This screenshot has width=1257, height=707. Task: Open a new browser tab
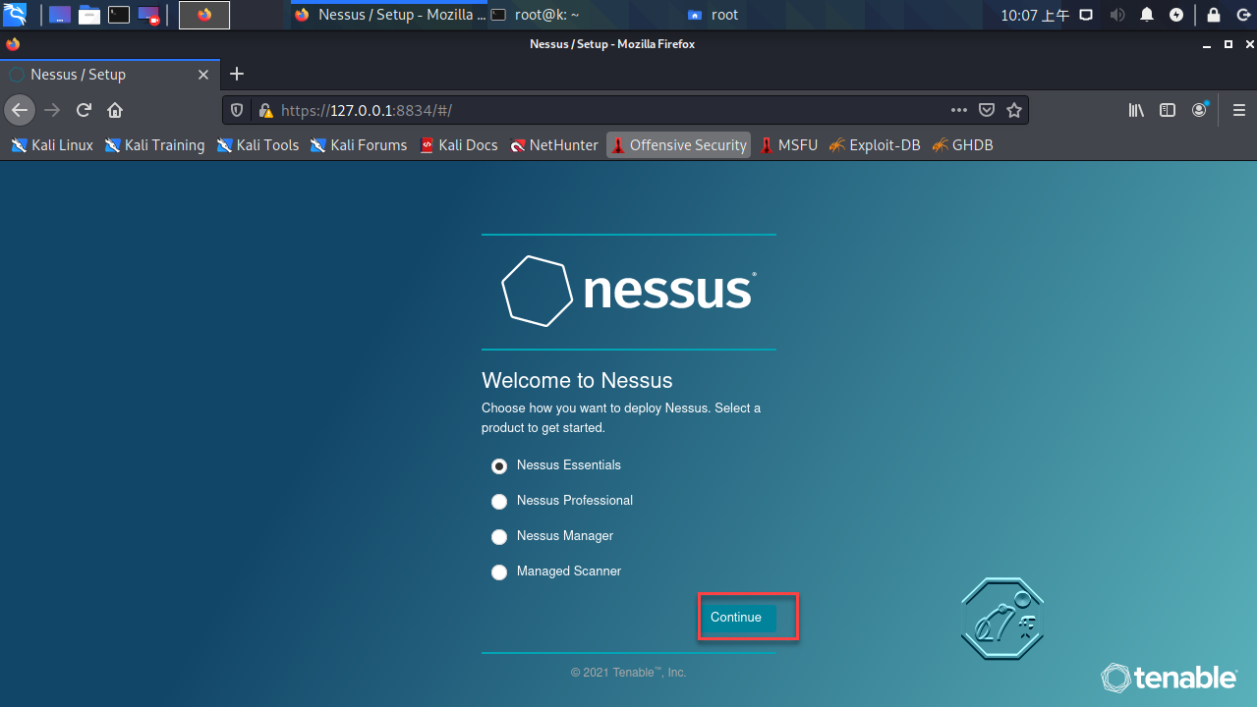pyautogui.click(x=237, y=75)
